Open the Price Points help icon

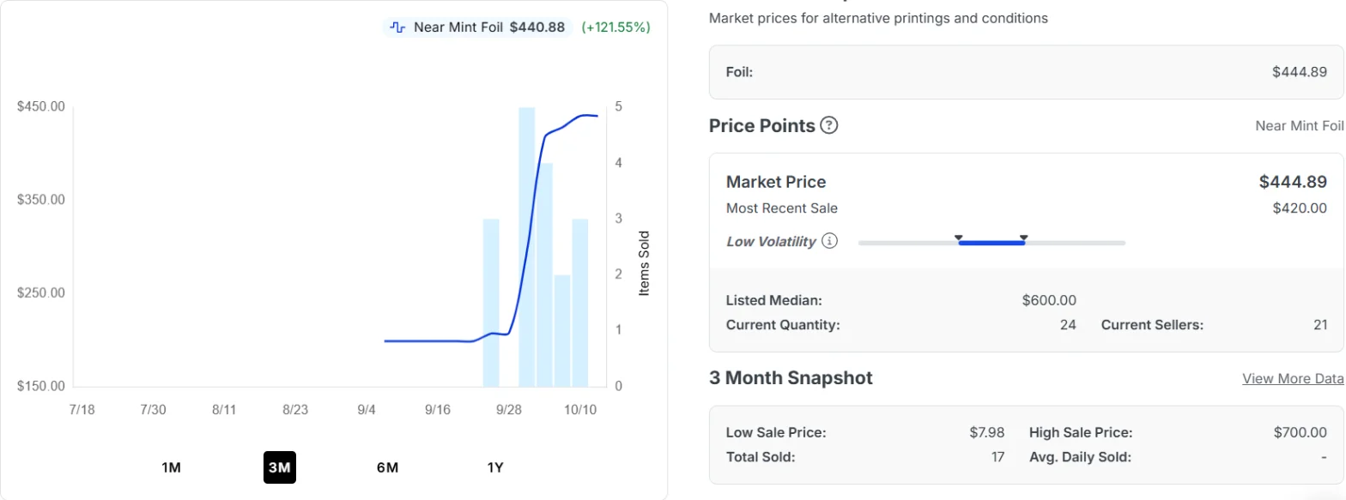828,125
